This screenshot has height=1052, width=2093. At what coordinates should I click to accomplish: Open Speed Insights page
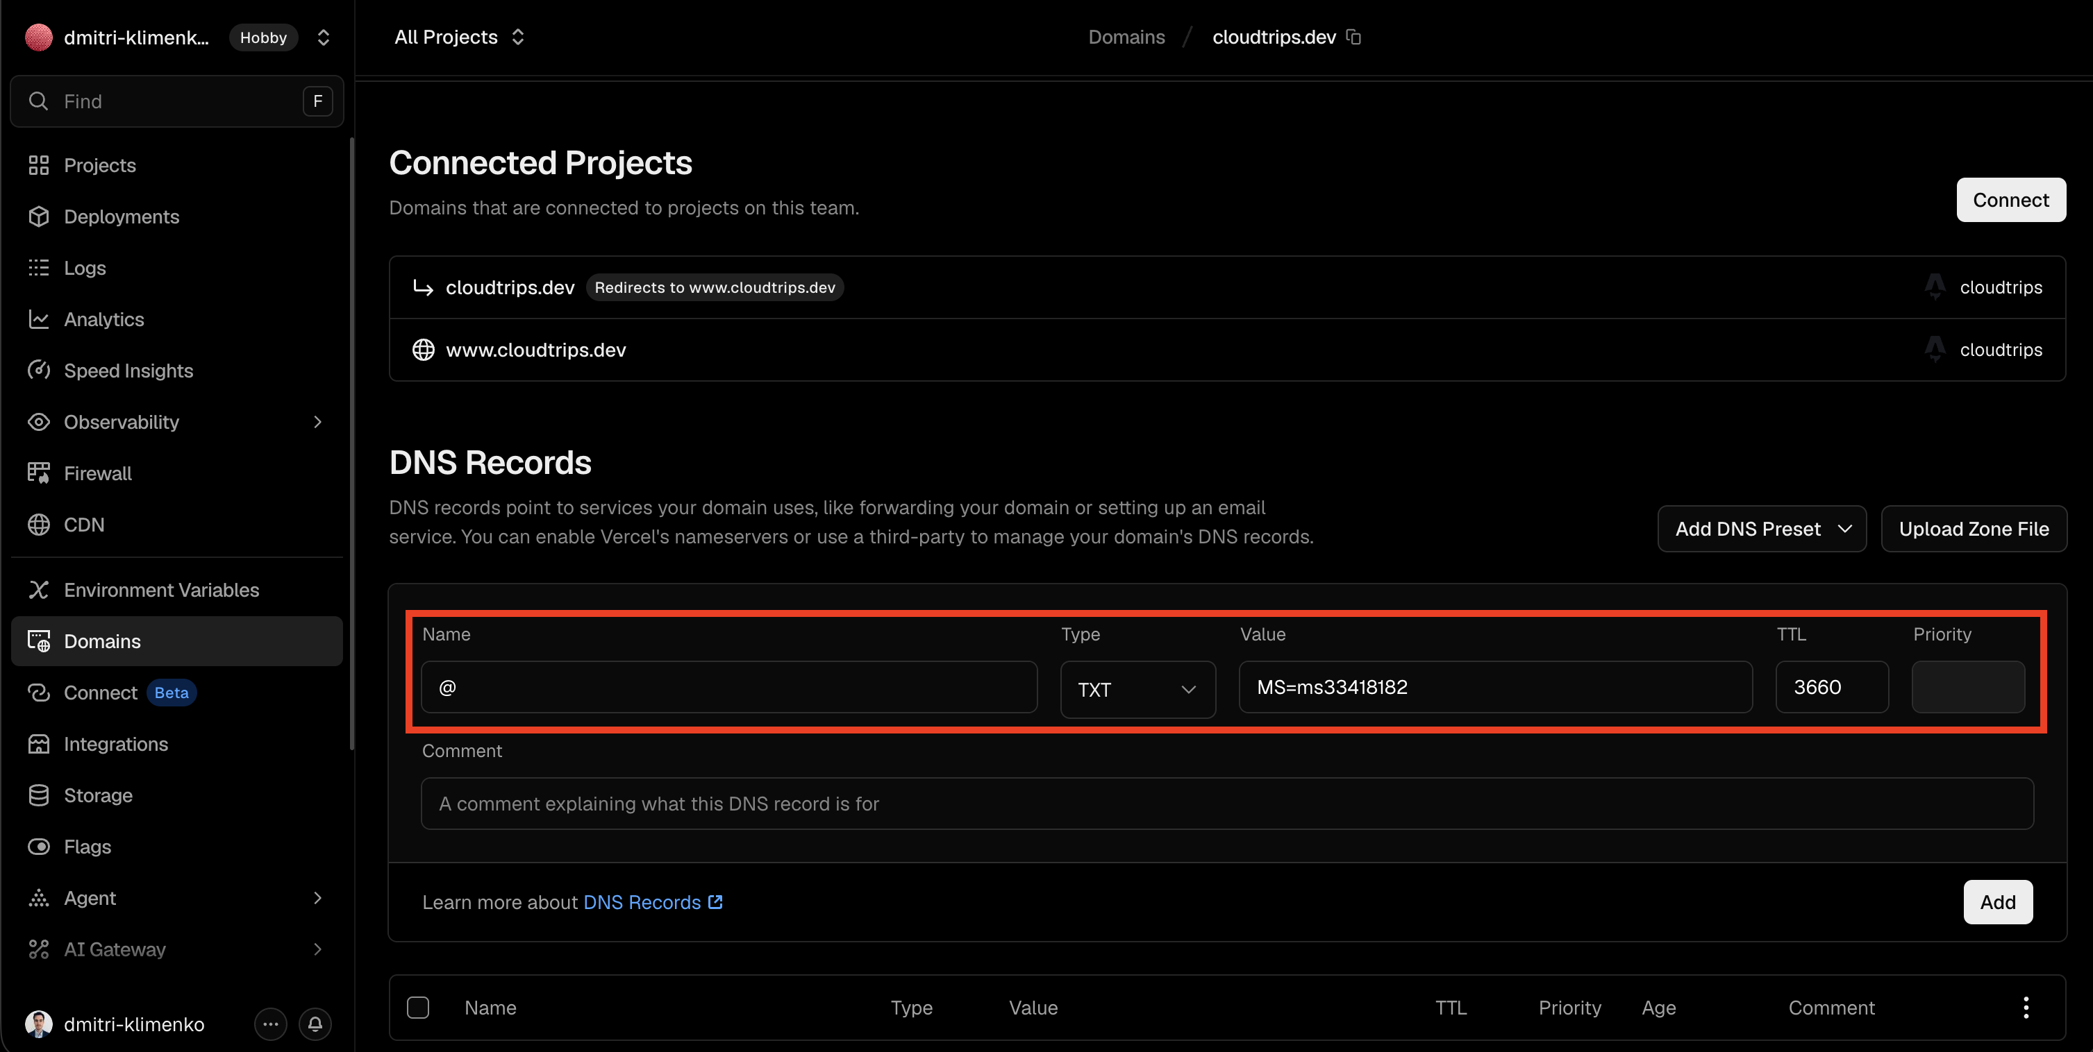[176, 371]
